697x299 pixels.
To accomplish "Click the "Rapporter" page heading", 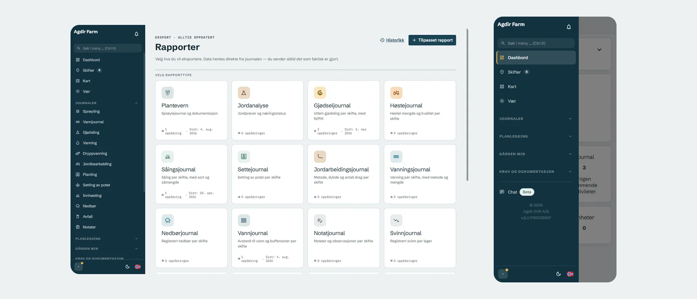I will [x=178, y=47].
